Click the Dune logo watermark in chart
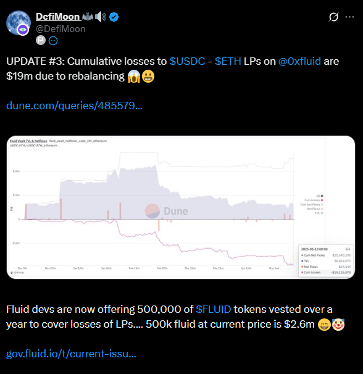Screen dimensions: 363x374 click(x=167, y=211)
